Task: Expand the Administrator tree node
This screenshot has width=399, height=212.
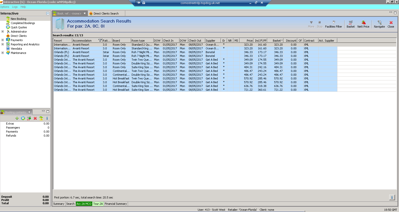Action: coord(3,32)
